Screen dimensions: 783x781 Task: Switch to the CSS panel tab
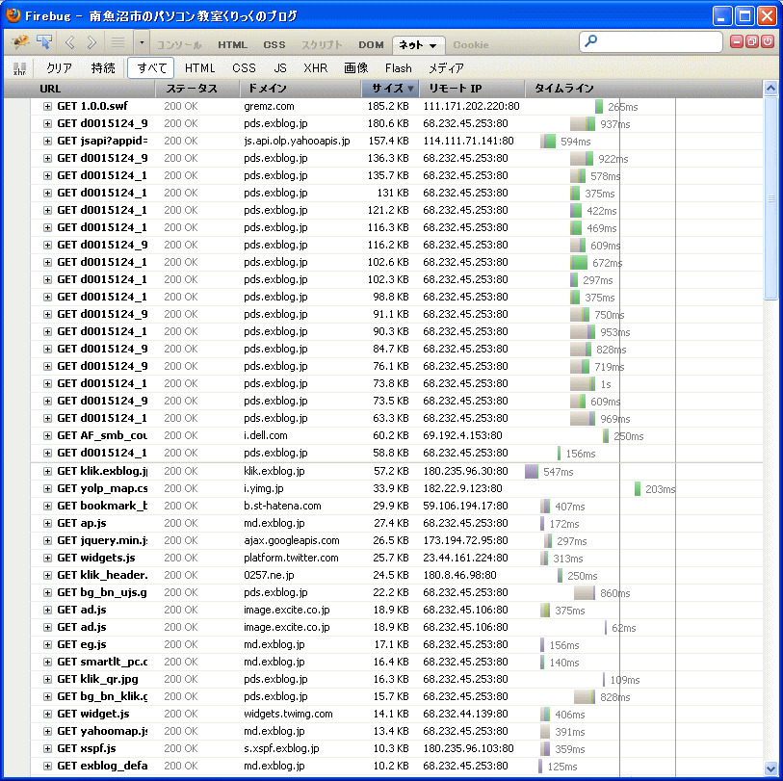pos(274,45)
